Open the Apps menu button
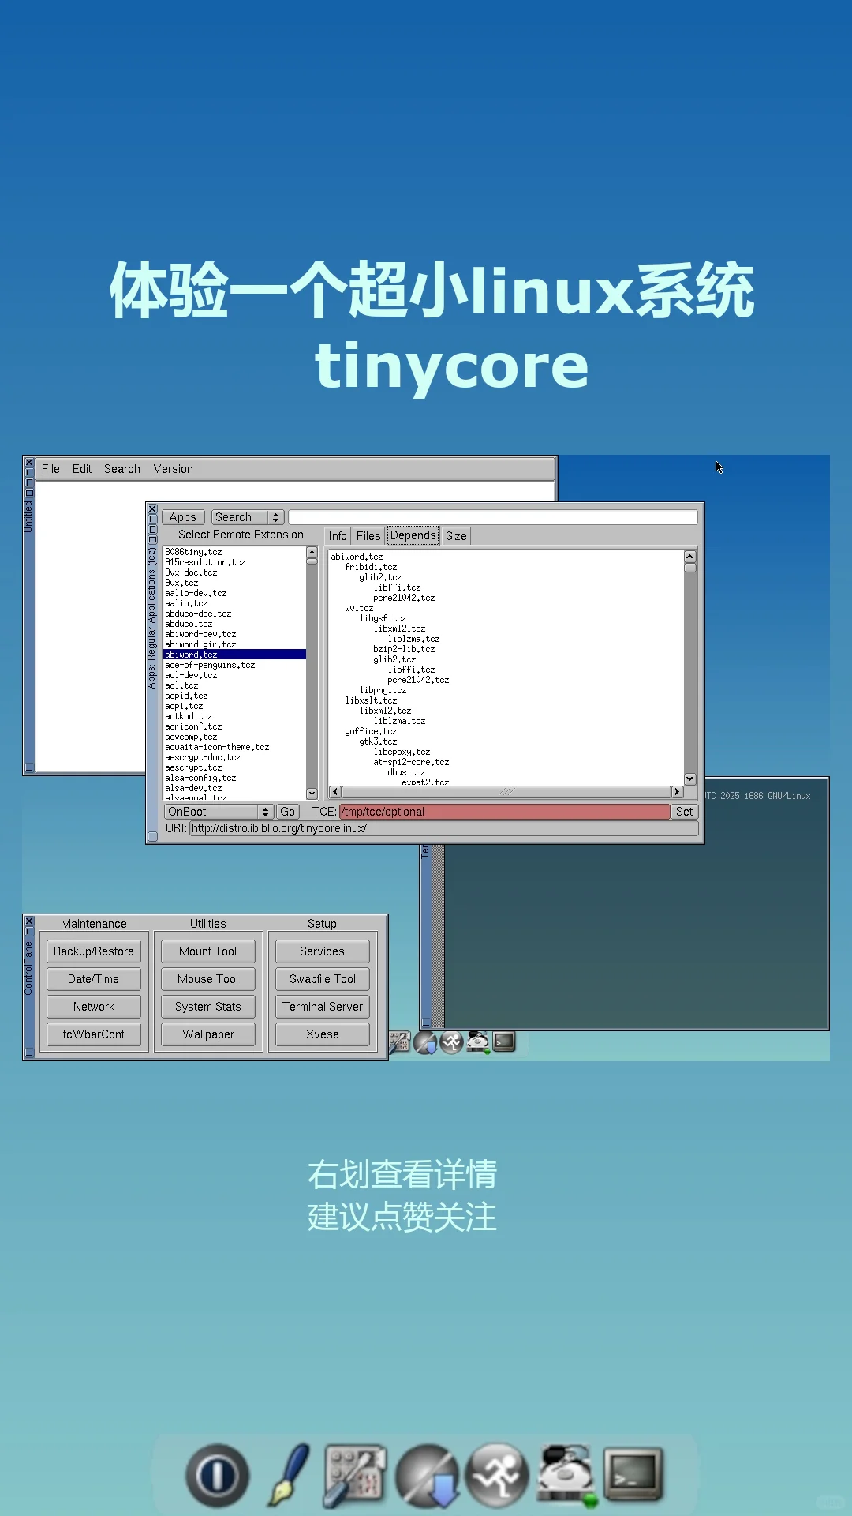Screen dimensions: 852x1516 coord(183,517)
